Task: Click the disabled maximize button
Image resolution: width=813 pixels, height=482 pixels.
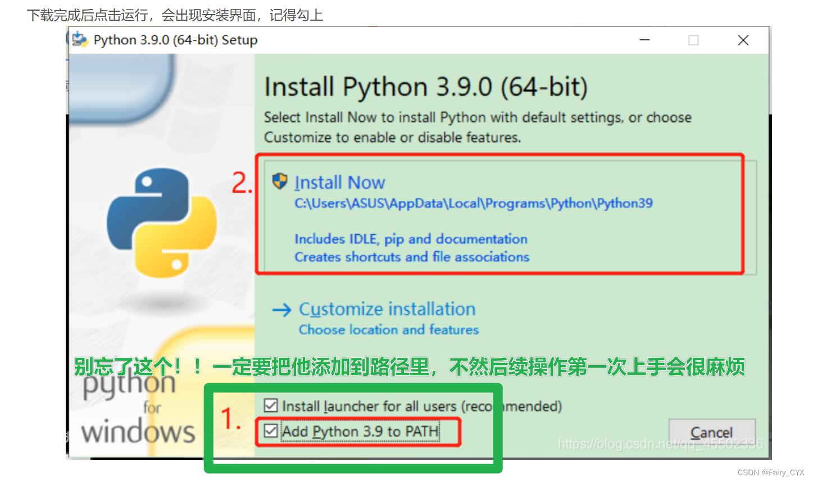Action: (693, 40)
